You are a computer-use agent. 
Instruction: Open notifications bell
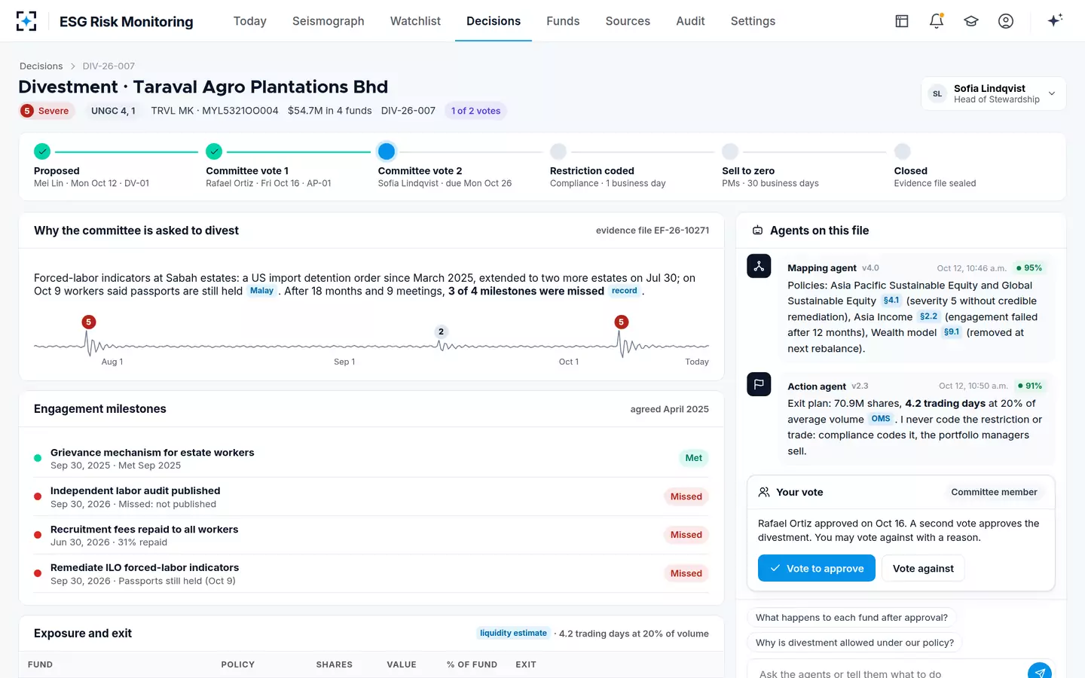(x=937, y=21)
